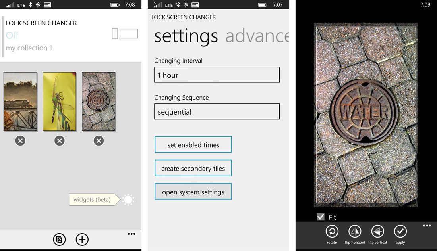Flip the image vertically
Image resolution: width=437 pixels, height=251 pixels.
click(378, 231)
